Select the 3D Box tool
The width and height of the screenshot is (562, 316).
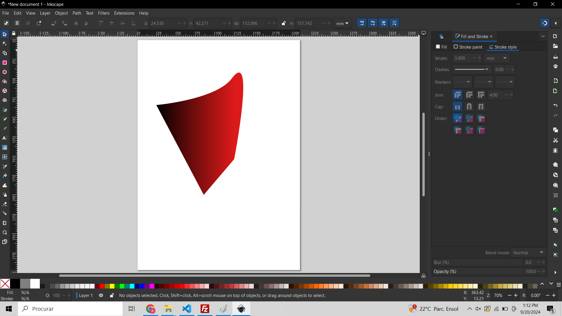5,91
